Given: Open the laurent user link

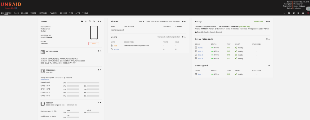Looking at the screenshot, I should coord(116,49).
